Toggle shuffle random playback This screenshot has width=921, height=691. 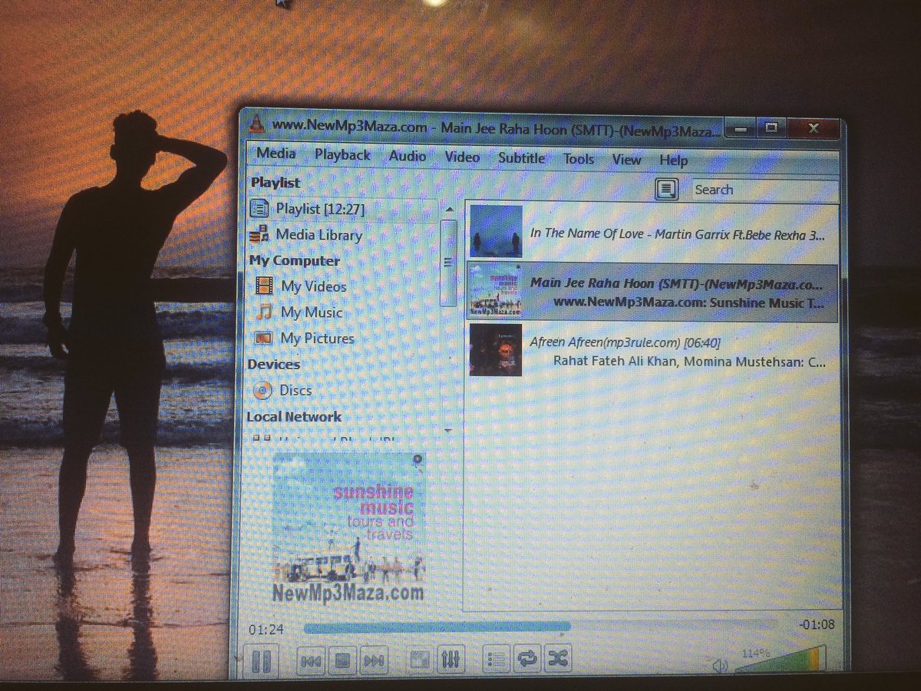(558, 659)
